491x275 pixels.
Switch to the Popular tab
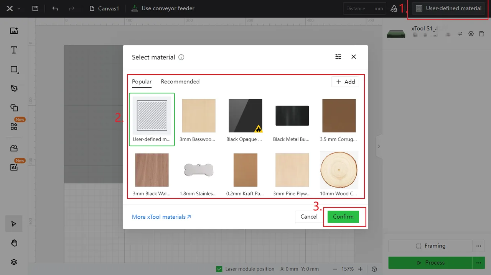coord(142,82)
